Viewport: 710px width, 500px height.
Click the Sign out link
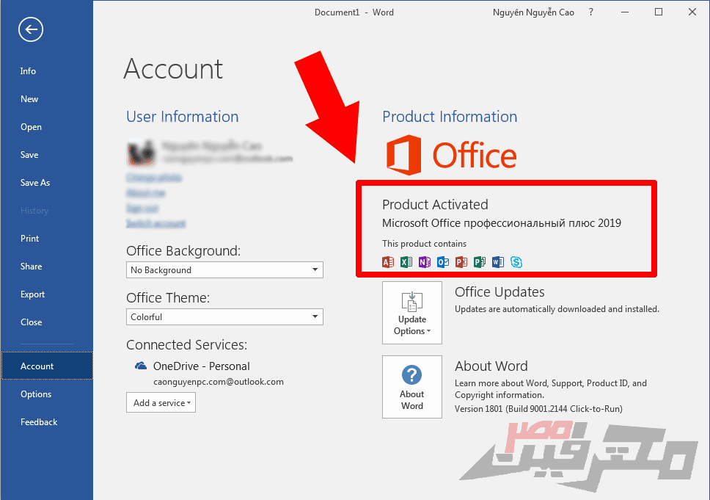tap(142, 208)
